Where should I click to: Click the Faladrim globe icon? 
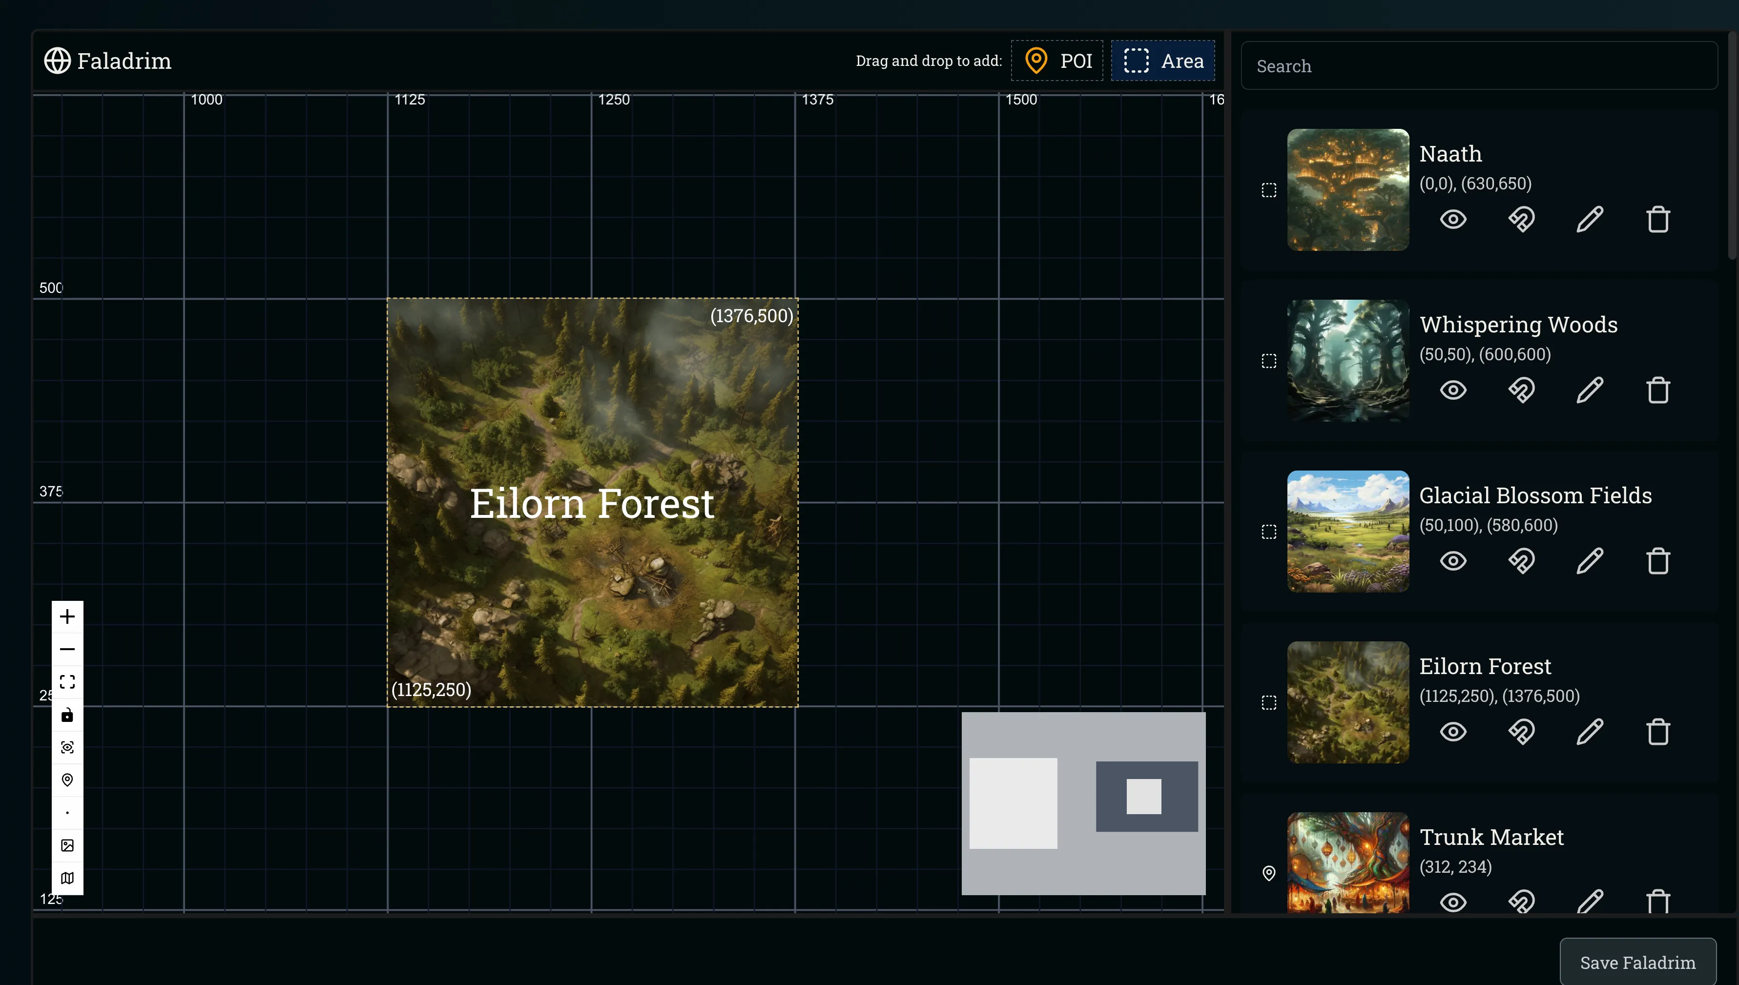(x=57, y=61)
